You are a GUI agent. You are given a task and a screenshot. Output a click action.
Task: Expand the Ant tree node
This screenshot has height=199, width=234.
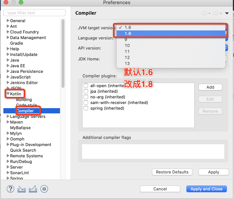(8, 26)
